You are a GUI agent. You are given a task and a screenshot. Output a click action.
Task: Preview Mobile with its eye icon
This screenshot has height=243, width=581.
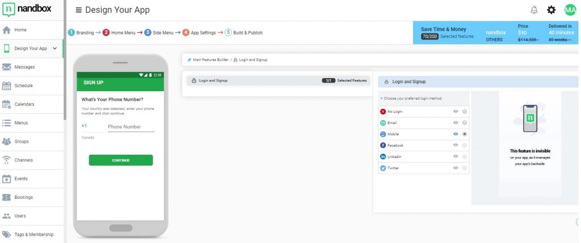(456, 134)
